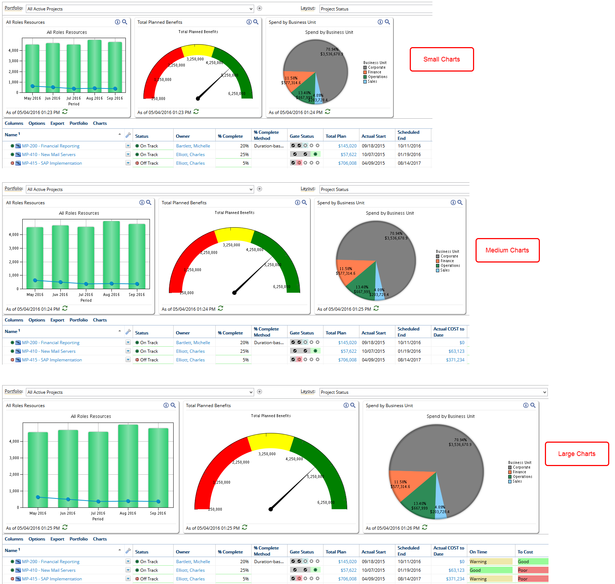Click the wrench icon beside Name column, Small Charts view
Image resolution: width=615 pixels, height=584 pixels.
pyautogui.click(x=128, y=135)
